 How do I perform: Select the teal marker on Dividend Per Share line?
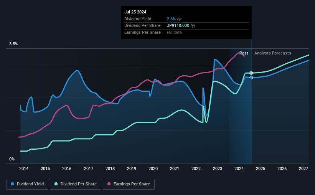pyautogui.click(x=251, y=73)
